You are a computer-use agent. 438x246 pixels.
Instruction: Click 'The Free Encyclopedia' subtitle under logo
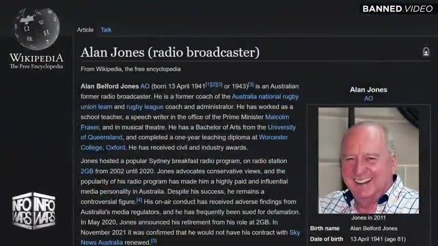[36, 67]
